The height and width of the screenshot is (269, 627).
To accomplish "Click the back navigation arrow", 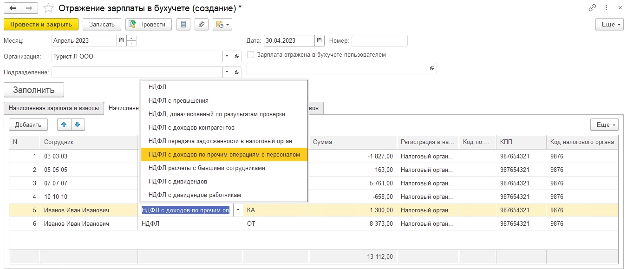I will pos(12,8).
